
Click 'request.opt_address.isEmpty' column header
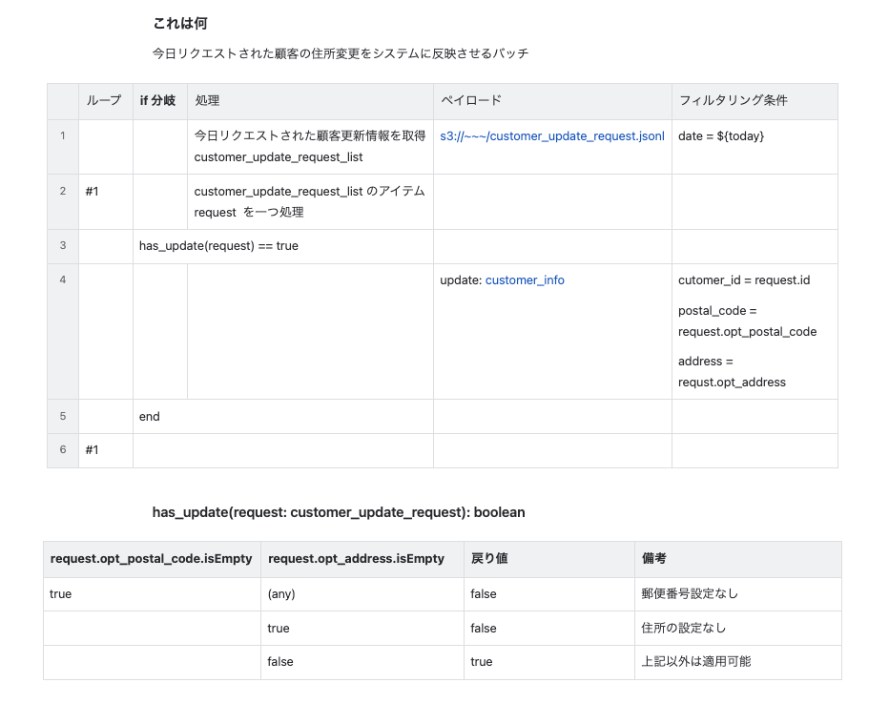pos(362,559)
